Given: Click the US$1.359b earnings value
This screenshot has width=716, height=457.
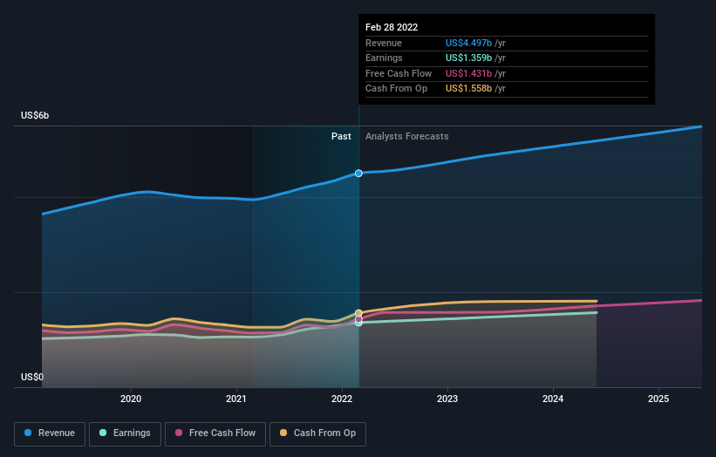Looking at the screenshot, I should pos(468,58).
